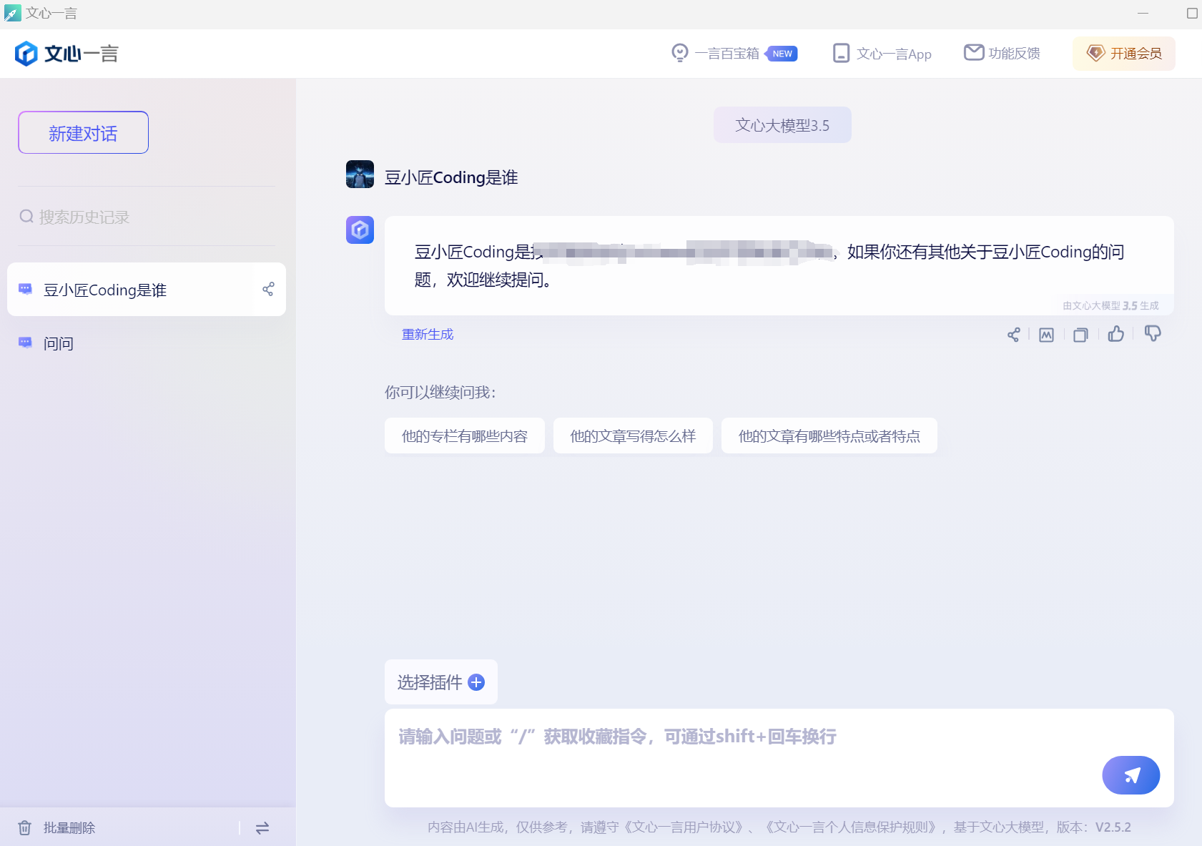This screenshot has width=1202, height=846.
Task: Click the 搜索历史记录 search field
Action: (x=147, y=217)
